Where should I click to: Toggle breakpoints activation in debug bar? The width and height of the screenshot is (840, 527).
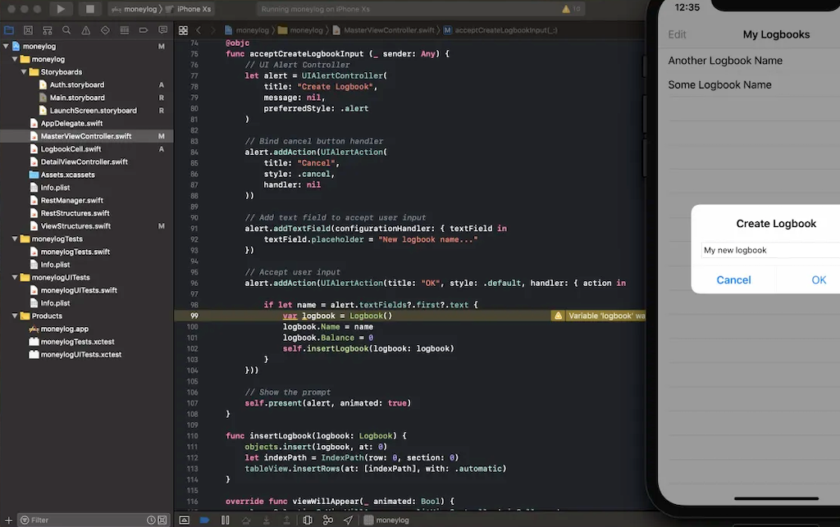click(x=204, y=520)
